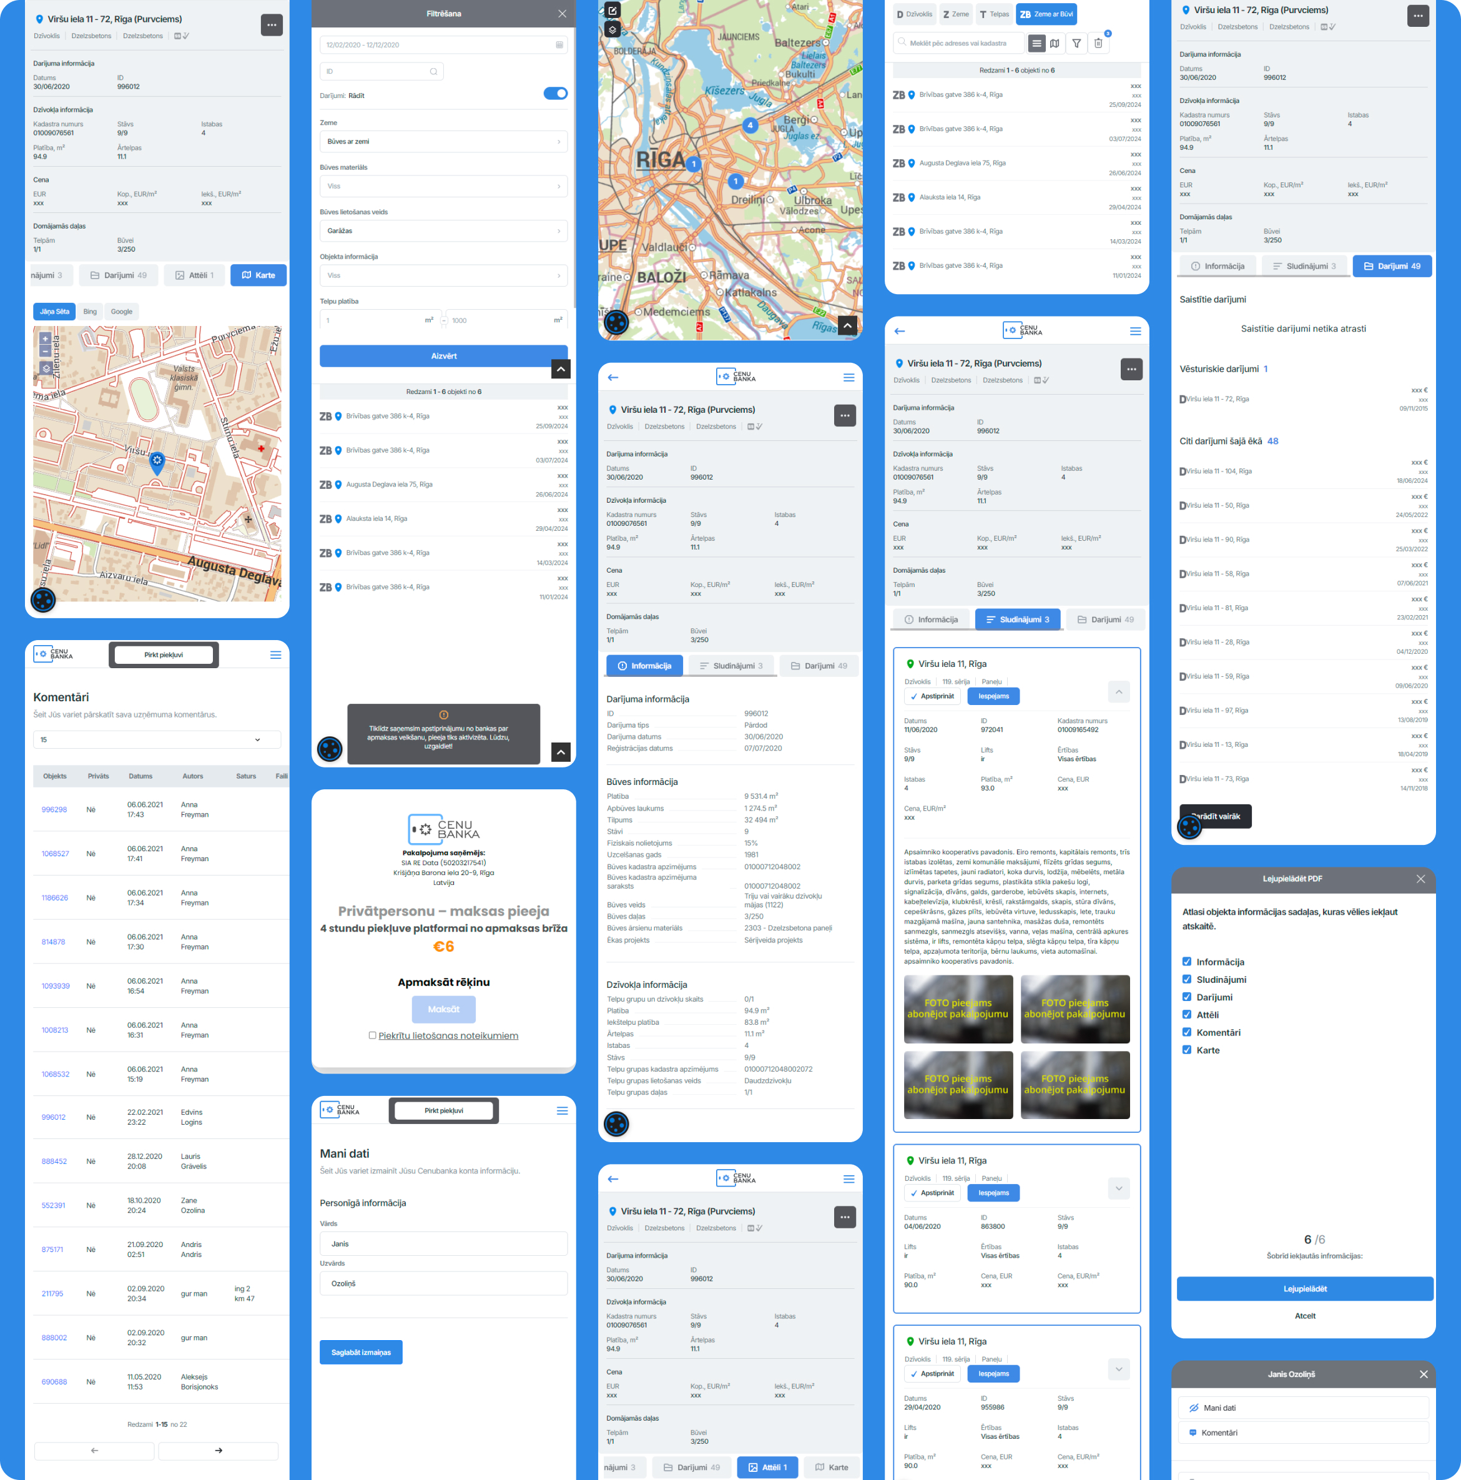Screen dimensions: 1461x1480
Task: Open first blurred FOTO pieejams thumbnail
Action: click(958, 1009)
